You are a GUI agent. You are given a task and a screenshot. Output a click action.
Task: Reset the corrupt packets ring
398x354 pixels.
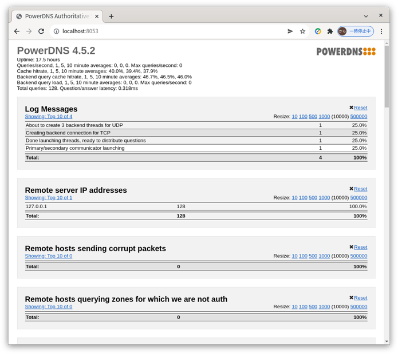361,247
